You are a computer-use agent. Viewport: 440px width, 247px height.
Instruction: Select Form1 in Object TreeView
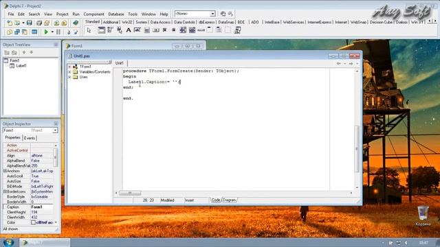pyautogui.click(x=14, y=60)
